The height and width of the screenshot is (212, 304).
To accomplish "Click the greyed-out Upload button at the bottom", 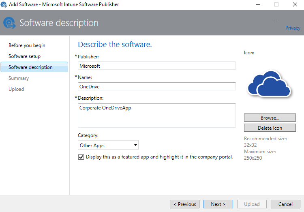I will click(252, 204).
